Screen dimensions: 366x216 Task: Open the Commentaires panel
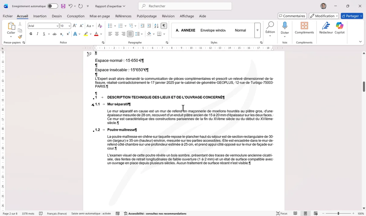[x=292, y=16]
